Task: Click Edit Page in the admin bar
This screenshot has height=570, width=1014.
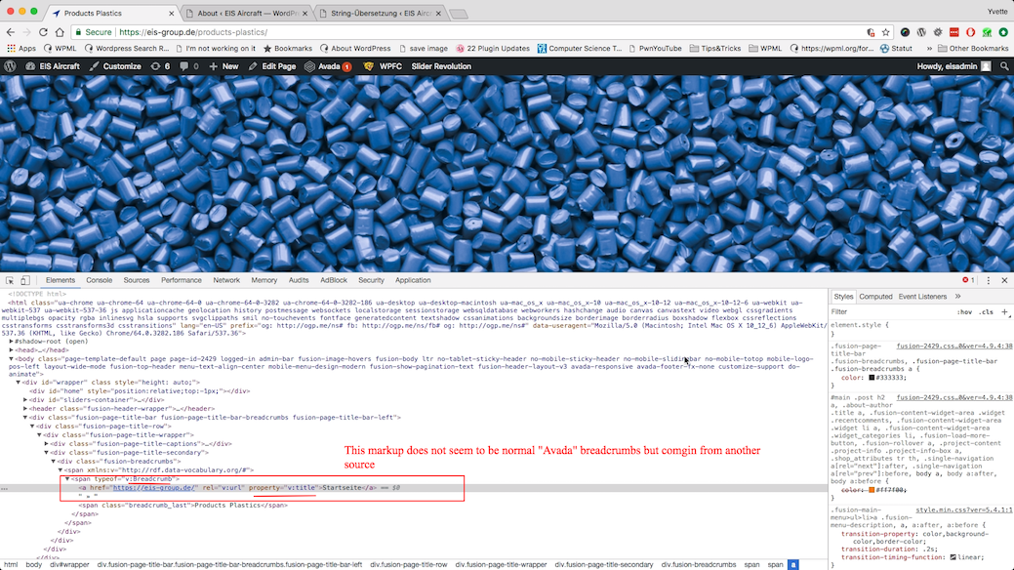Action: (x=272, y=66)
